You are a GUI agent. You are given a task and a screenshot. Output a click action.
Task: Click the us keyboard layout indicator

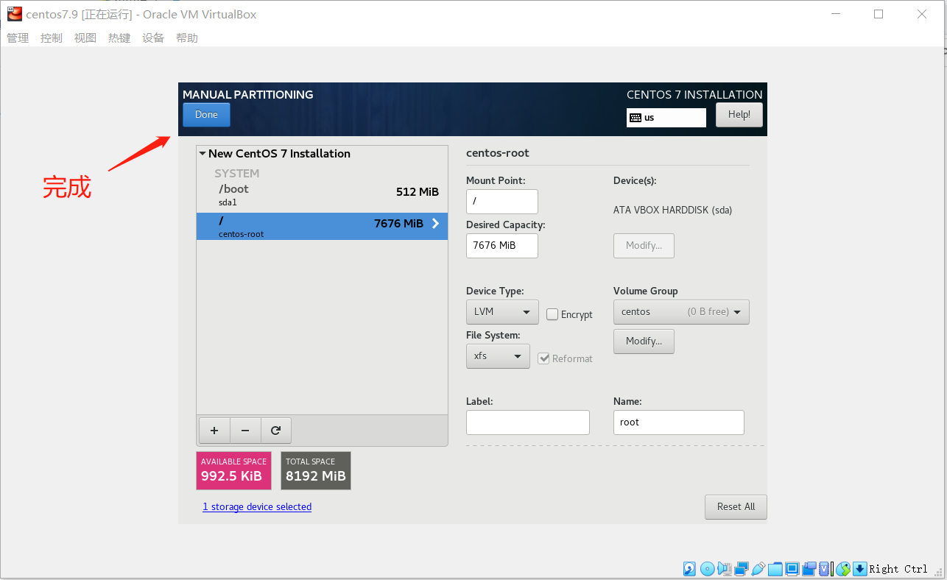tap(666, 117)
